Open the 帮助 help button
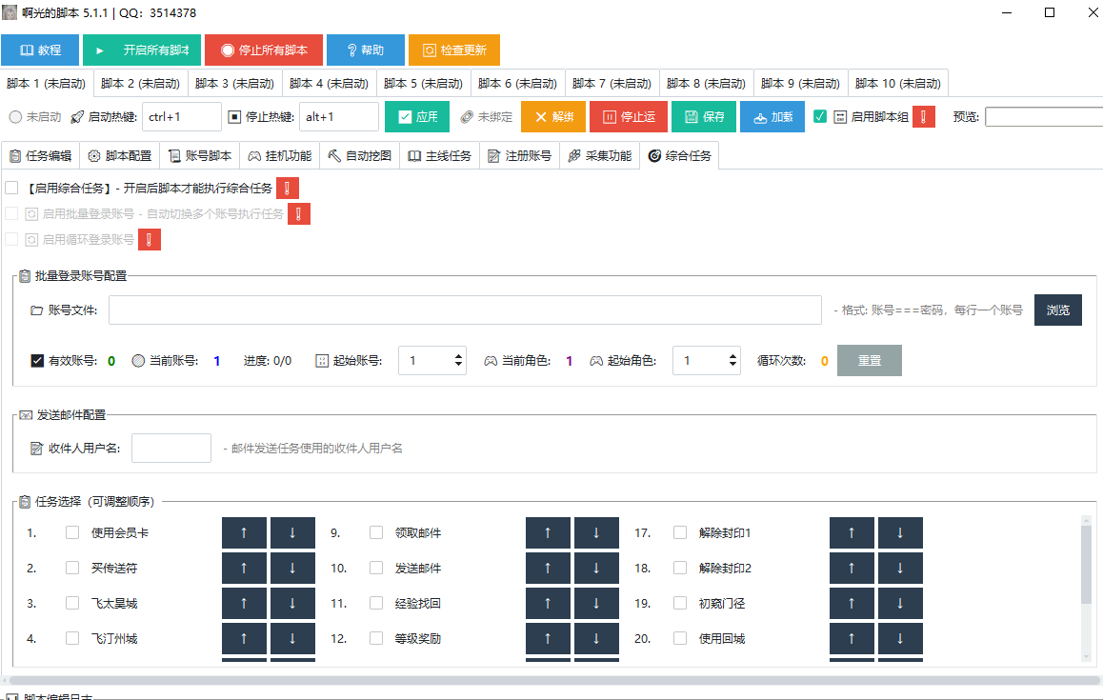This screenshot has height=700, width=1103. (x=366, y=50)
